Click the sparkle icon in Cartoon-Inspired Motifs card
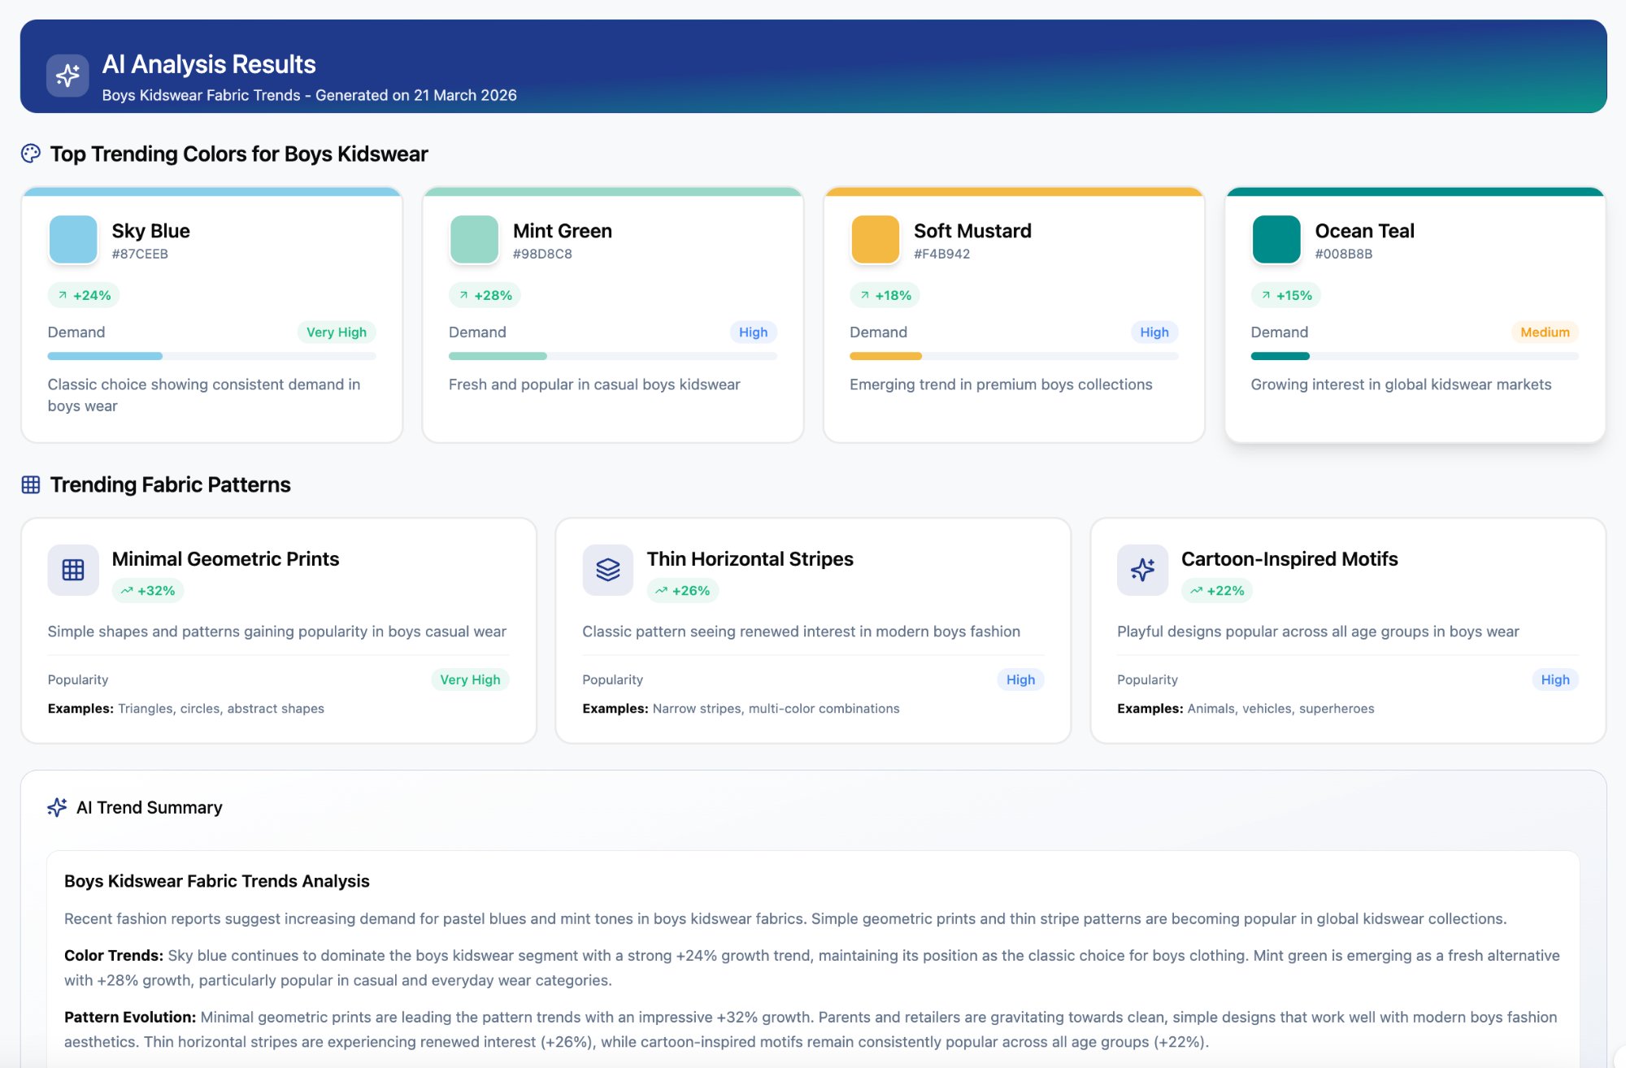Viewport: 1626px width, 1068px height. pos(1142,570)
